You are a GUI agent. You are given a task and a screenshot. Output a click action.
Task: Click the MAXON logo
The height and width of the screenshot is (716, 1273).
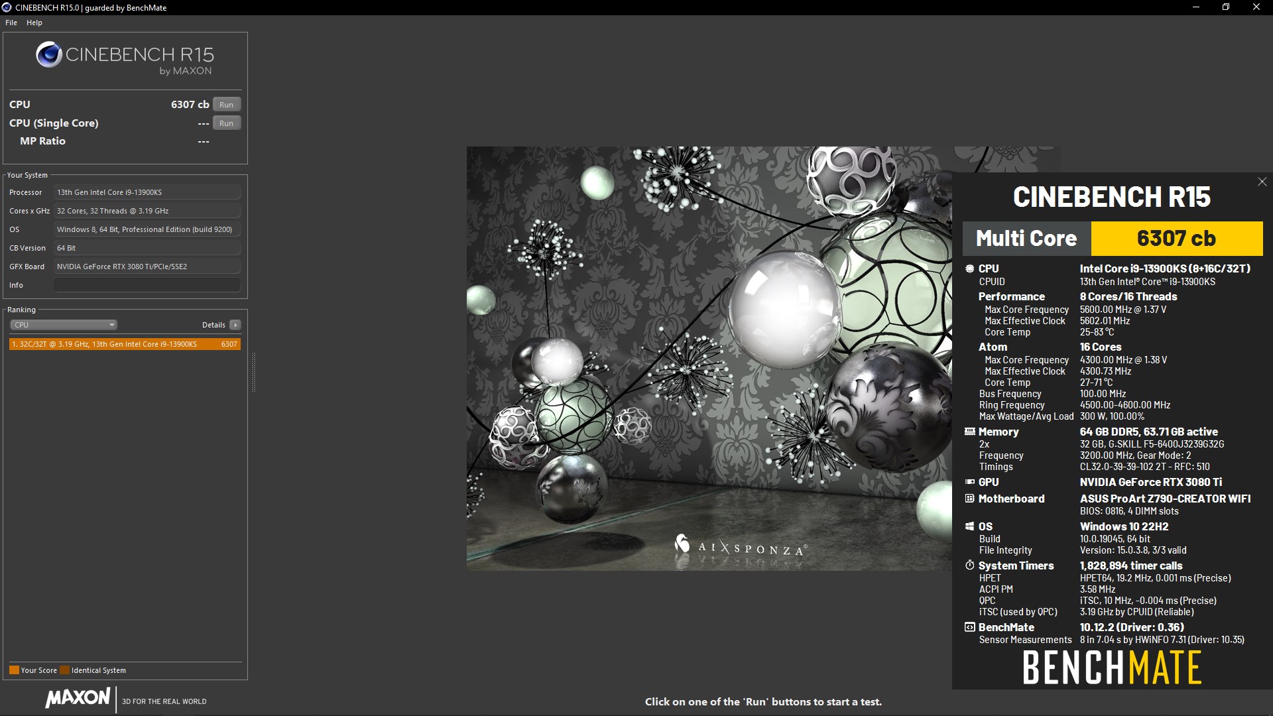click(78, 697)
